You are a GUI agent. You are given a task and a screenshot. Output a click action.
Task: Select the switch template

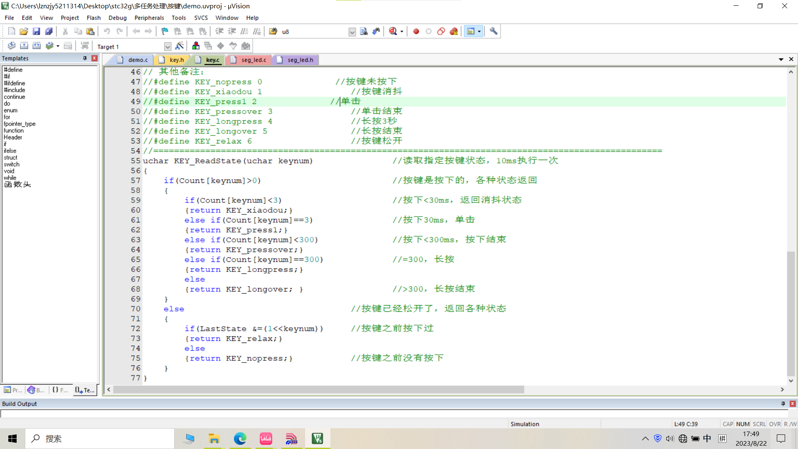[12, 164]
